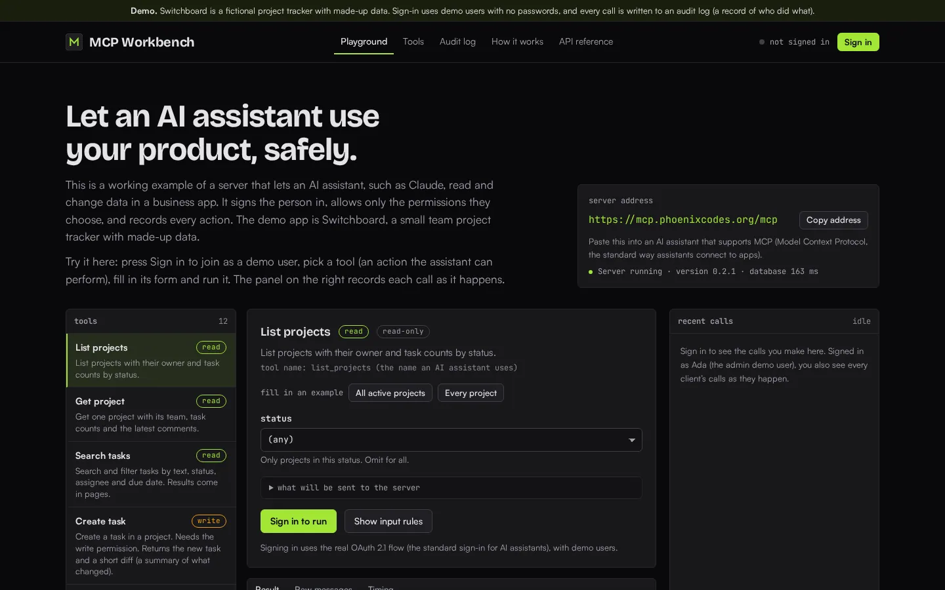Select the Create task tool
This screenshot has width=945, height=590.
pyautogui.click(x=151, y=546)
